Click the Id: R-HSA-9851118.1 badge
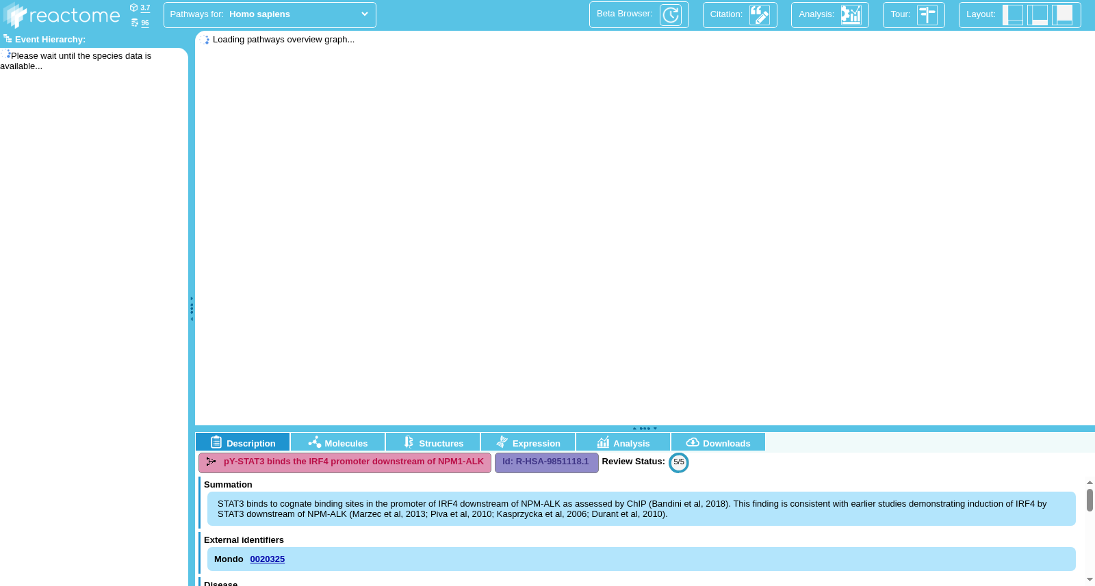This screenshot has width=1095, height=586. 546,462
